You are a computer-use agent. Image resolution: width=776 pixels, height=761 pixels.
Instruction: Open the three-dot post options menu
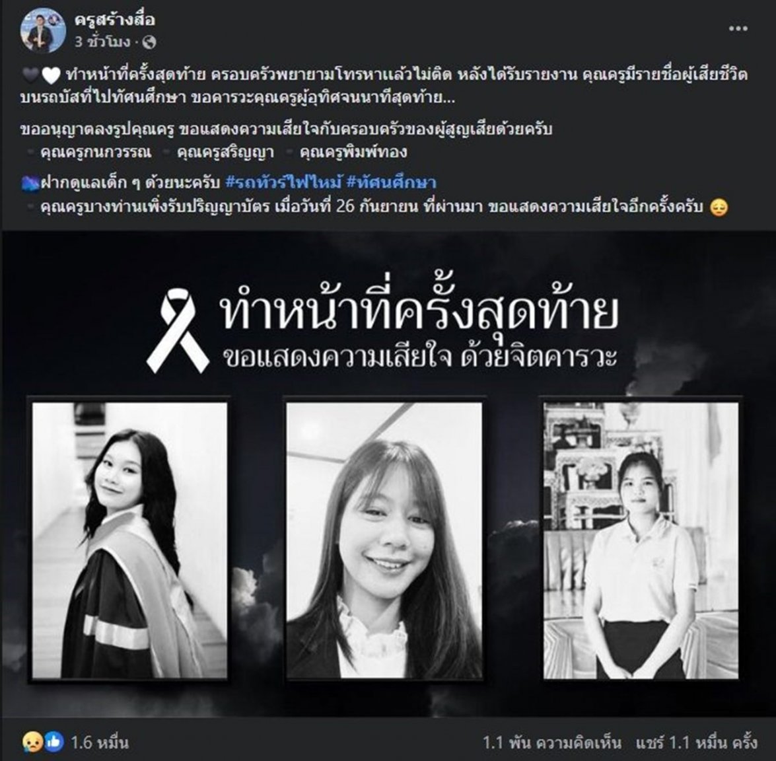click(738, 28)
